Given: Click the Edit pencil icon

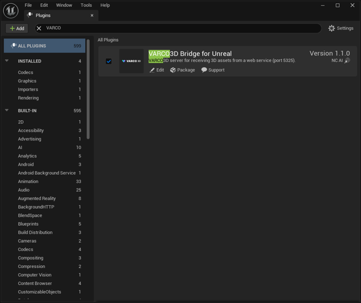Looking at the screenshot, I should tap(152, 70).
